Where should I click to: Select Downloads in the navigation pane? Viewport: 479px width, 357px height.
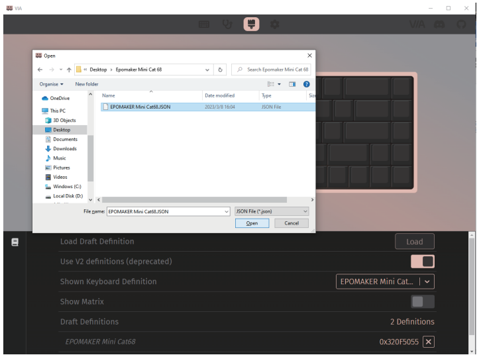pos(64,148)
